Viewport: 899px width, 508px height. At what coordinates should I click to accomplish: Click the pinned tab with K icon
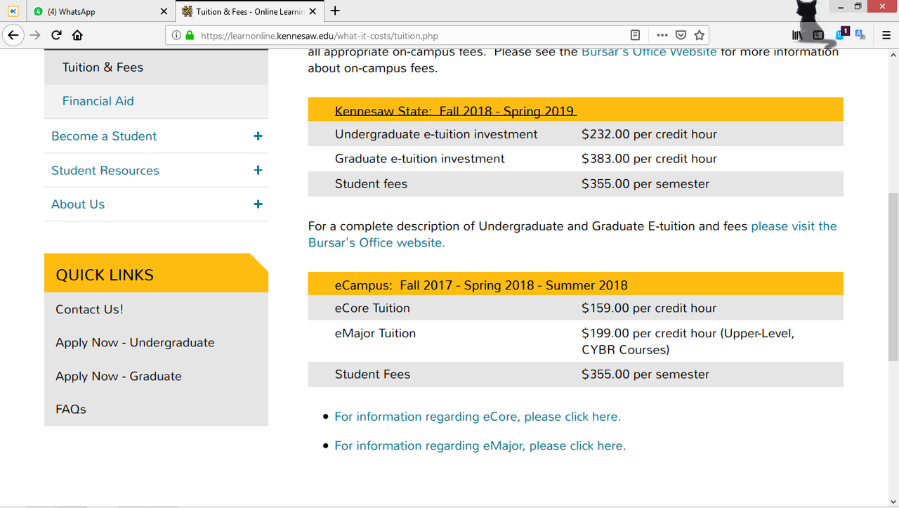[x=13, y=11]
